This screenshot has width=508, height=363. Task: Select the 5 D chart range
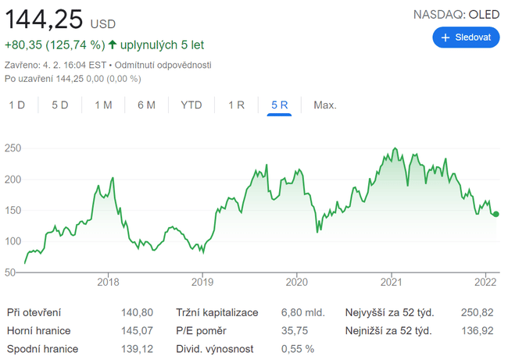(60, 105)
